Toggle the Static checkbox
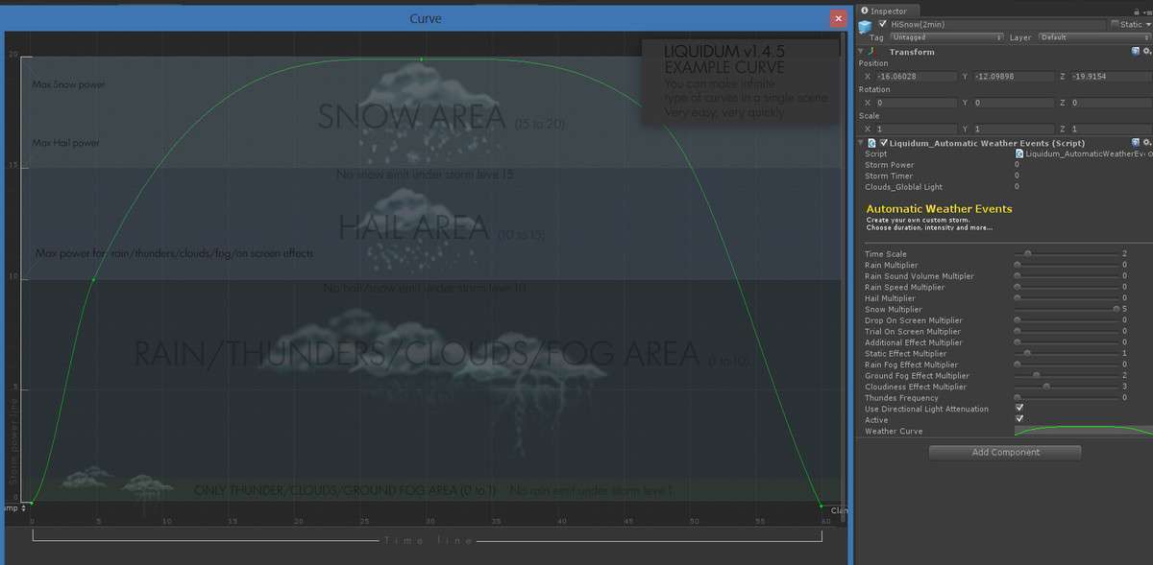Image resolution: width=1153 pixels, height=565 pixels. pyautogui.click(x=1113, y=24)
